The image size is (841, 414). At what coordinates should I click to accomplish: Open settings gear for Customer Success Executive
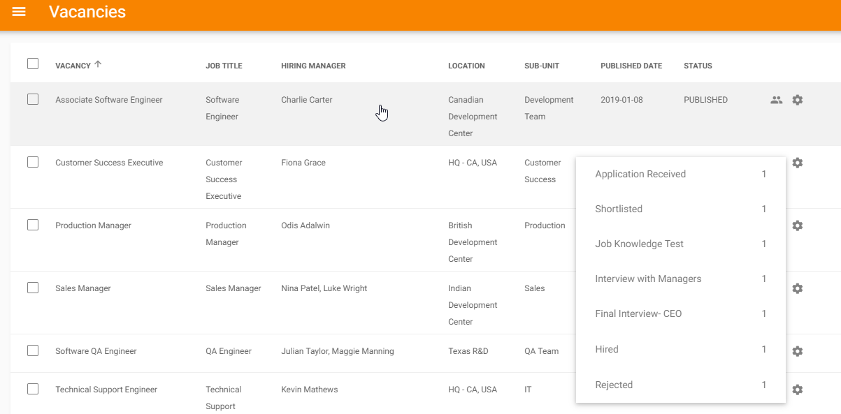point(797,163)
